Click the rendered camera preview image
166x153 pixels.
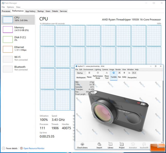coord(119,111)
